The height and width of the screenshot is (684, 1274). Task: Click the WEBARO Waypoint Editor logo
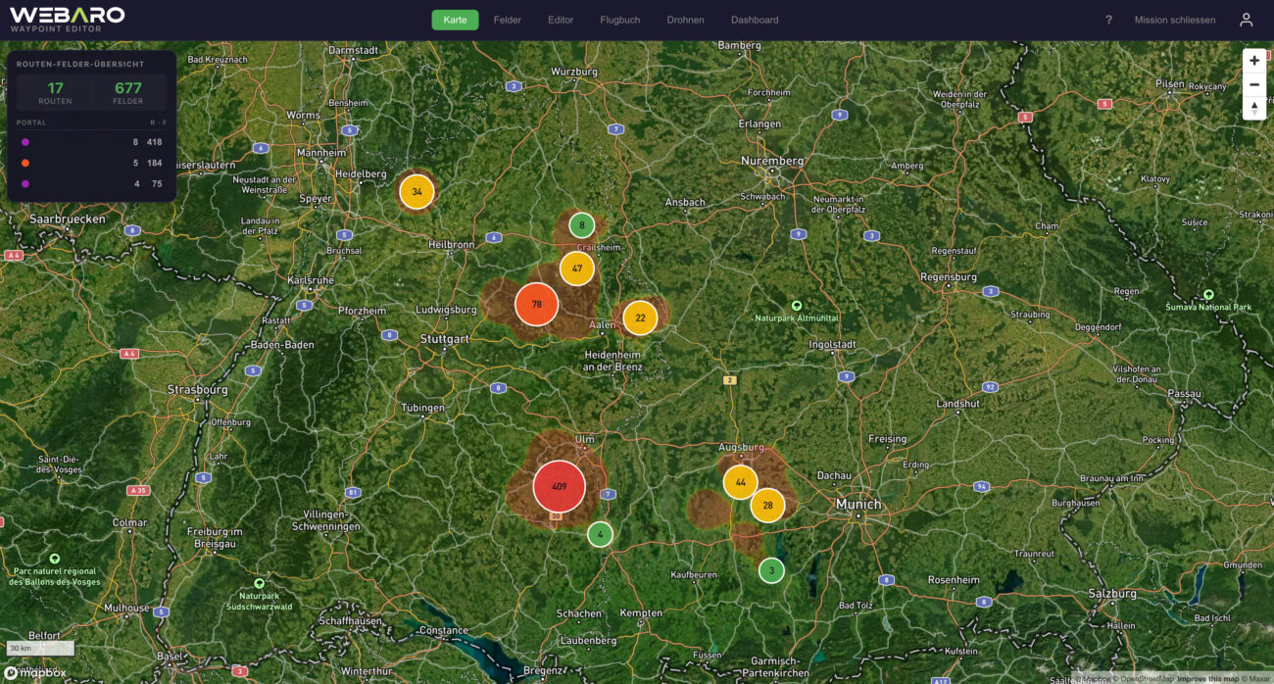coord(68,20)
